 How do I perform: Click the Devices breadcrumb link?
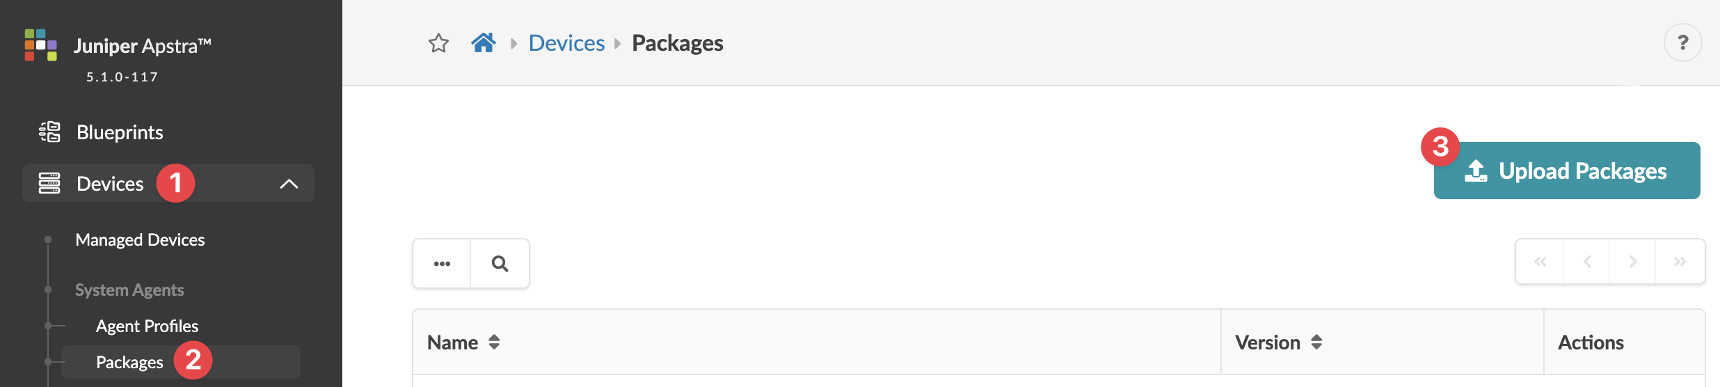[566, 43]
